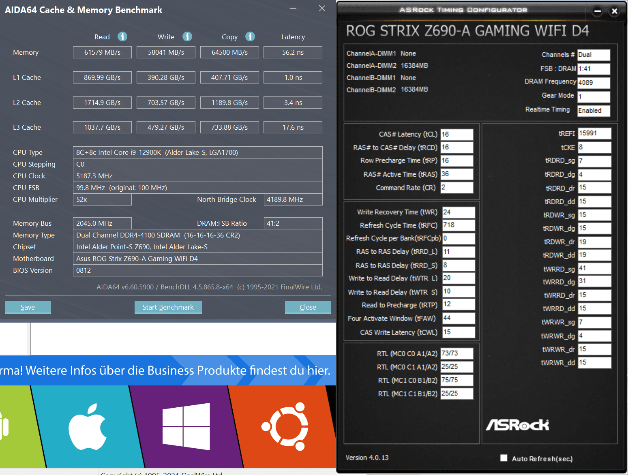Click the Realtime Timing field Enabled
Viewport: 628px width, 475px height.
(x=594, y=111)
